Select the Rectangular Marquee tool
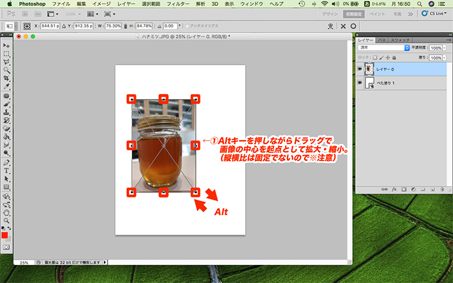The image size is (453, 283). pyautogui.click(x=7, y=54)
